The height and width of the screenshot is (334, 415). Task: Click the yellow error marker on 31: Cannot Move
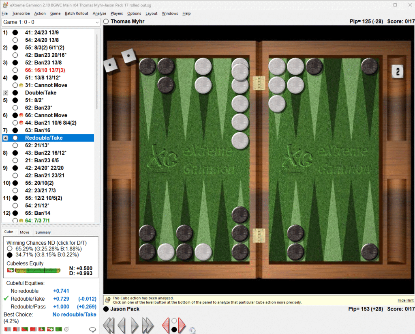pos(21,85)
